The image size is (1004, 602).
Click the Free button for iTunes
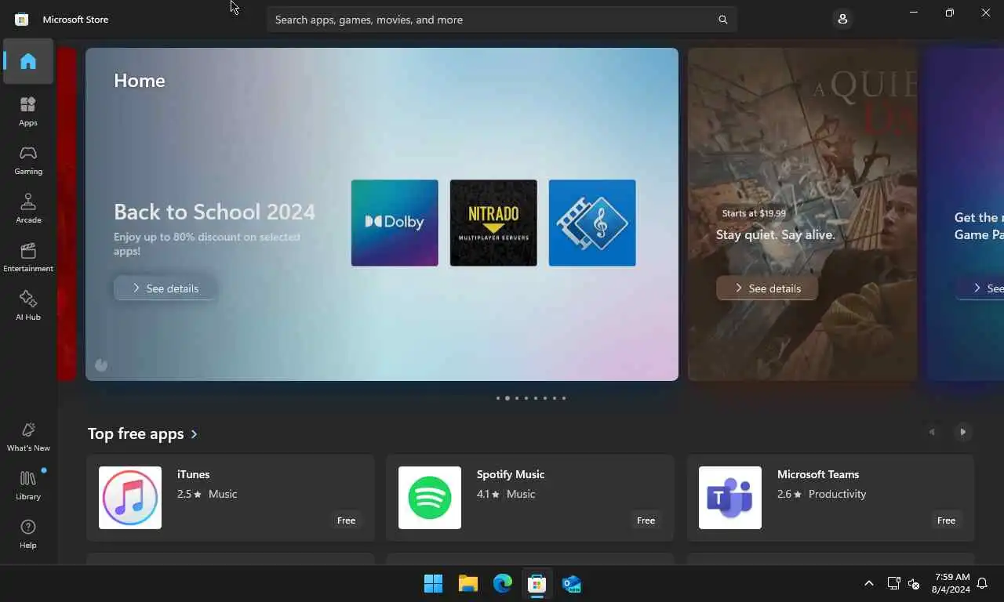coord(346,520)
